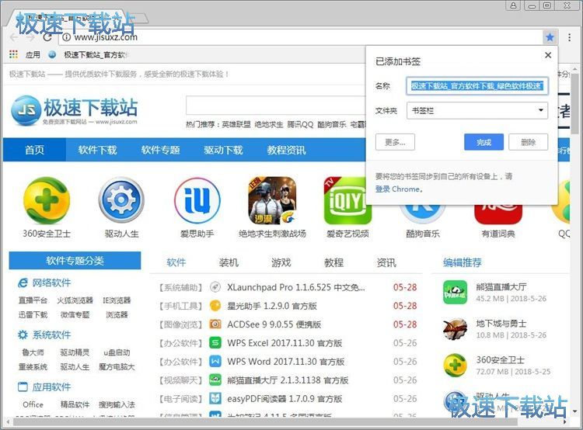This screenshot has height=430, width=583.
Task: Click the 360安全卫士 app icon
Action: coord(47,200)
